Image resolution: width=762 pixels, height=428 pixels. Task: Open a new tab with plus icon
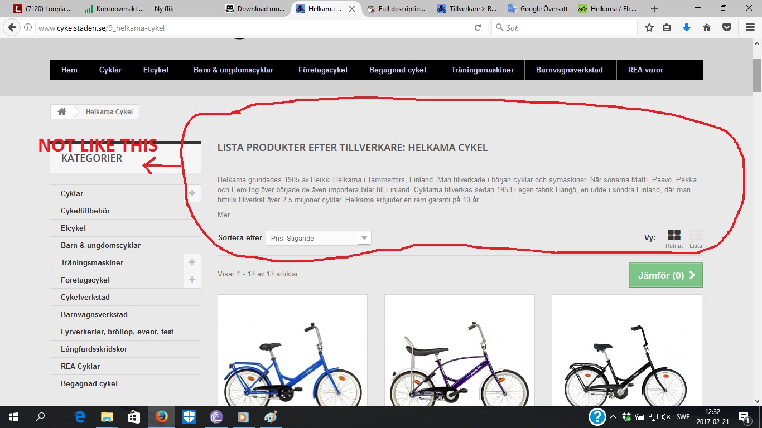click(x=654, y=9)
